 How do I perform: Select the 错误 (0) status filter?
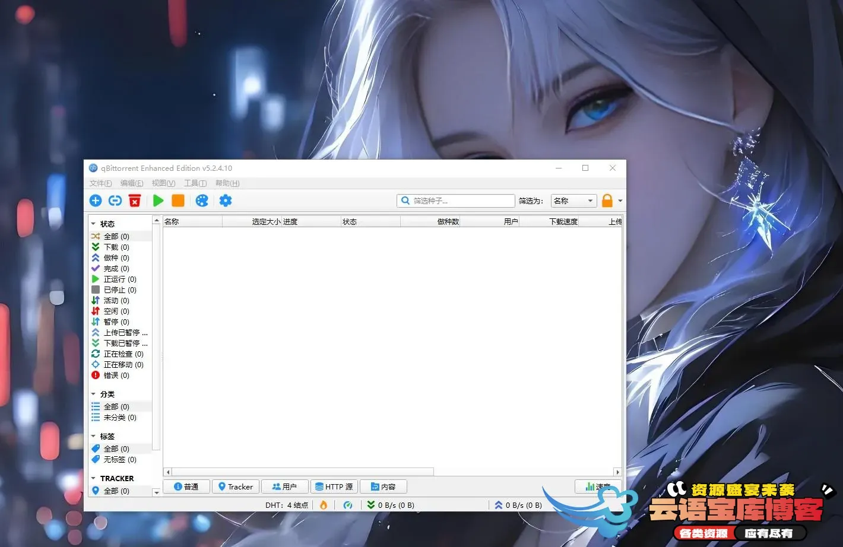[121, 375]
